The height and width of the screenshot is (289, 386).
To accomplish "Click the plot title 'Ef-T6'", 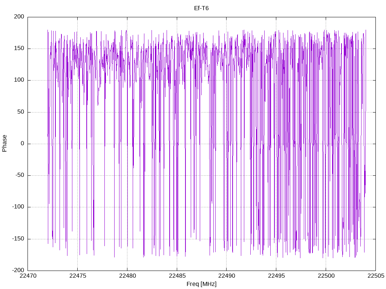I will coord(201,8).
